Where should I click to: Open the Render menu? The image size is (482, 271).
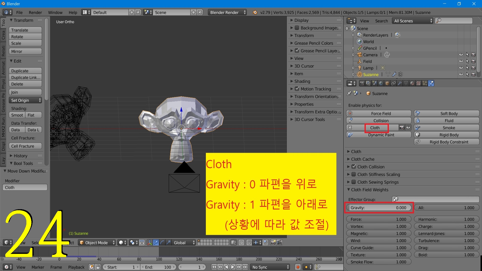point(35,12)
